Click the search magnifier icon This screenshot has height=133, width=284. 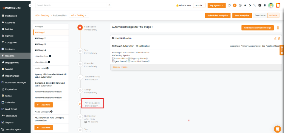109,5
